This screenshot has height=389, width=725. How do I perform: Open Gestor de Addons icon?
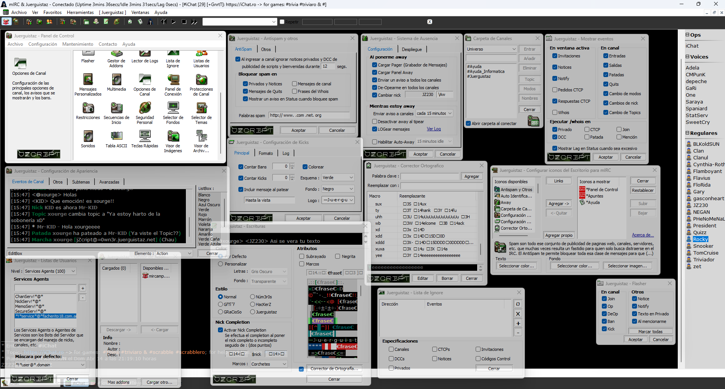[x=116, y=59]
